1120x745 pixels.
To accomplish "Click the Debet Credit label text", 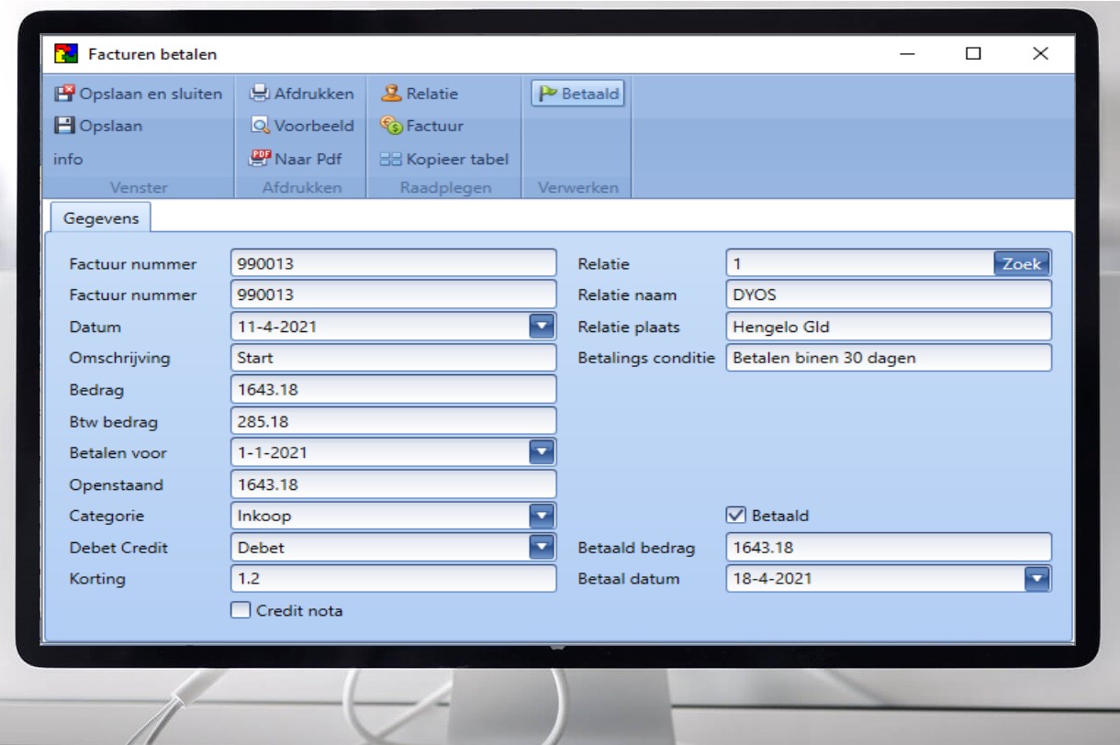I will (118, 548).
